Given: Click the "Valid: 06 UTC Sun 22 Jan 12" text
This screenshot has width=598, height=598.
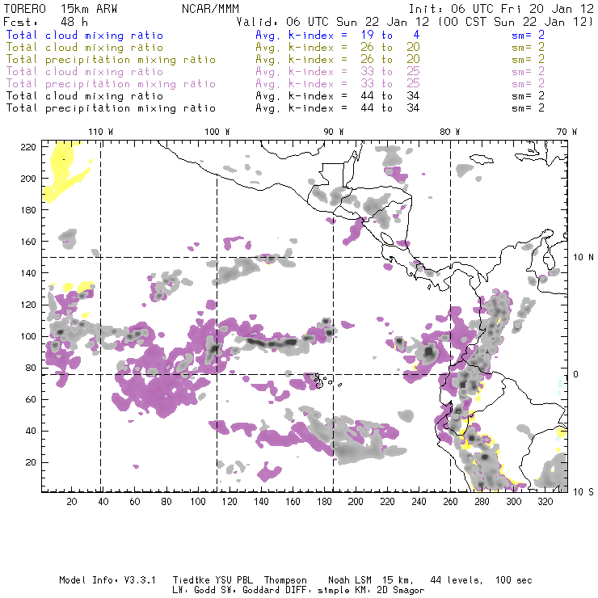Looking at the screenshot, I should point(333,22).
